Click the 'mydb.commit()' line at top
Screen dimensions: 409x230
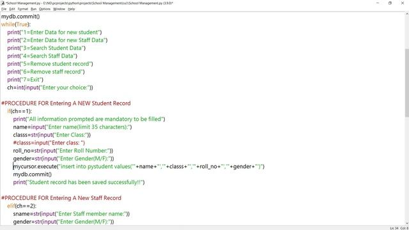[x=20, y=17]
